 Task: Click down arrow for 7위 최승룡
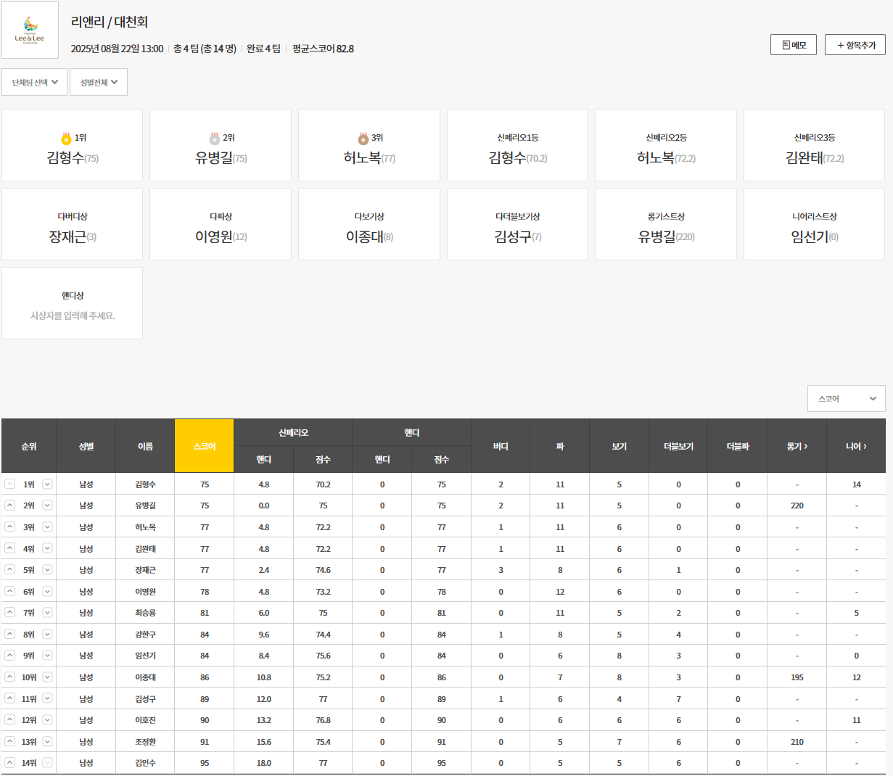coord(47,613)
